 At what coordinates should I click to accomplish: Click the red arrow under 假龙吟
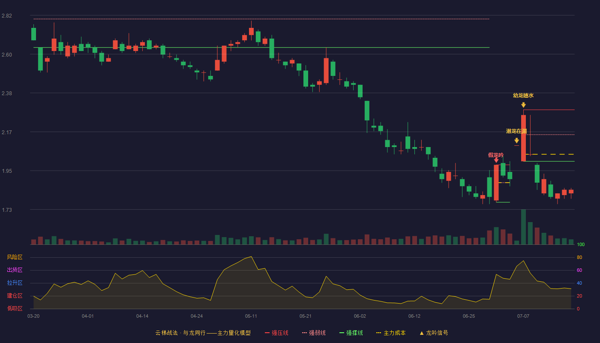pyautogui.click(x=496, y=160)
